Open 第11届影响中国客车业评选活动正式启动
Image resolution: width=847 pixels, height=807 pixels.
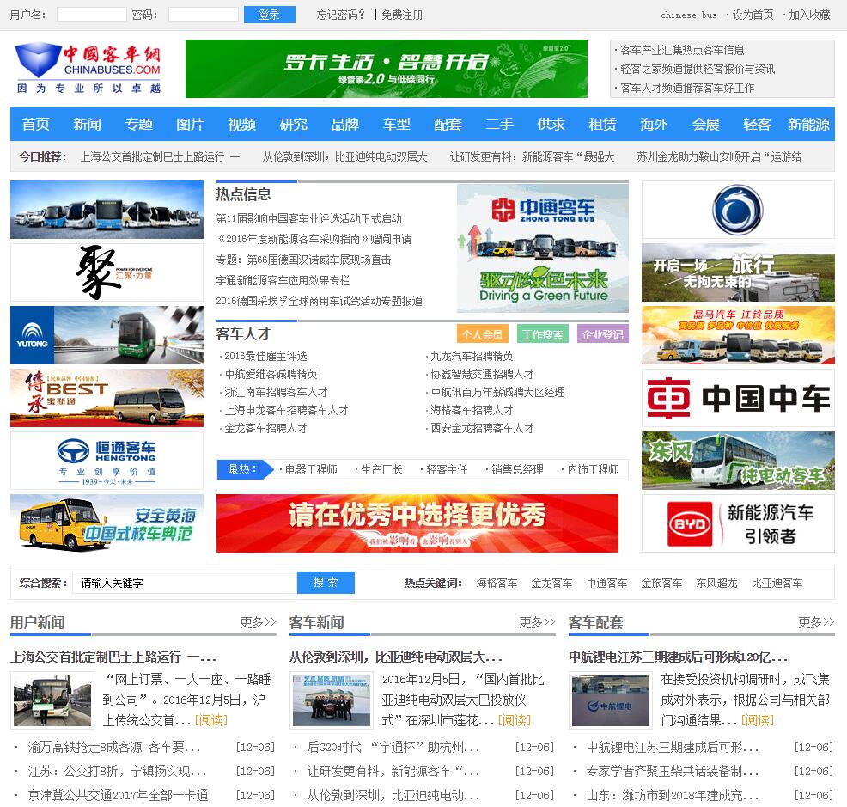pyautogui.click(x=309, y=218)
